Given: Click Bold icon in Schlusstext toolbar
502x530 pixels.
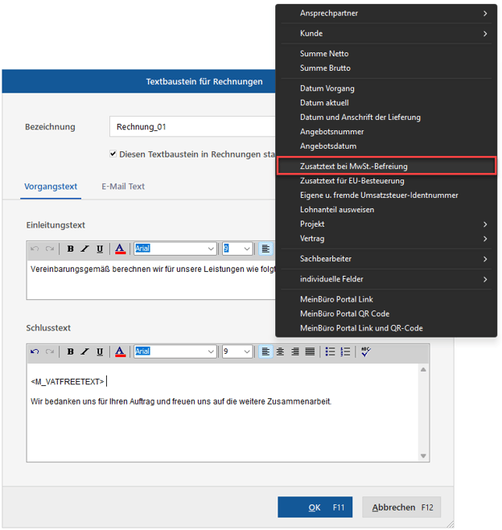Looking at the screenshot, I should click(70, 351).
